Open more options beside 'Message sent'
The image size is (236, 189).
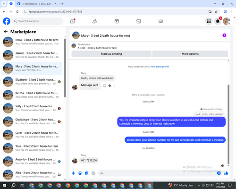[115, 86]
